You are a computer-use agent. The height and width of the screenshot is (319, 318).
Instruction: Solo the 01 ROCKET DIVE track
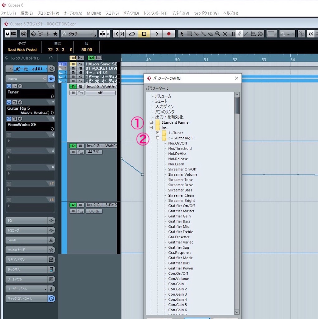point(81,68)
